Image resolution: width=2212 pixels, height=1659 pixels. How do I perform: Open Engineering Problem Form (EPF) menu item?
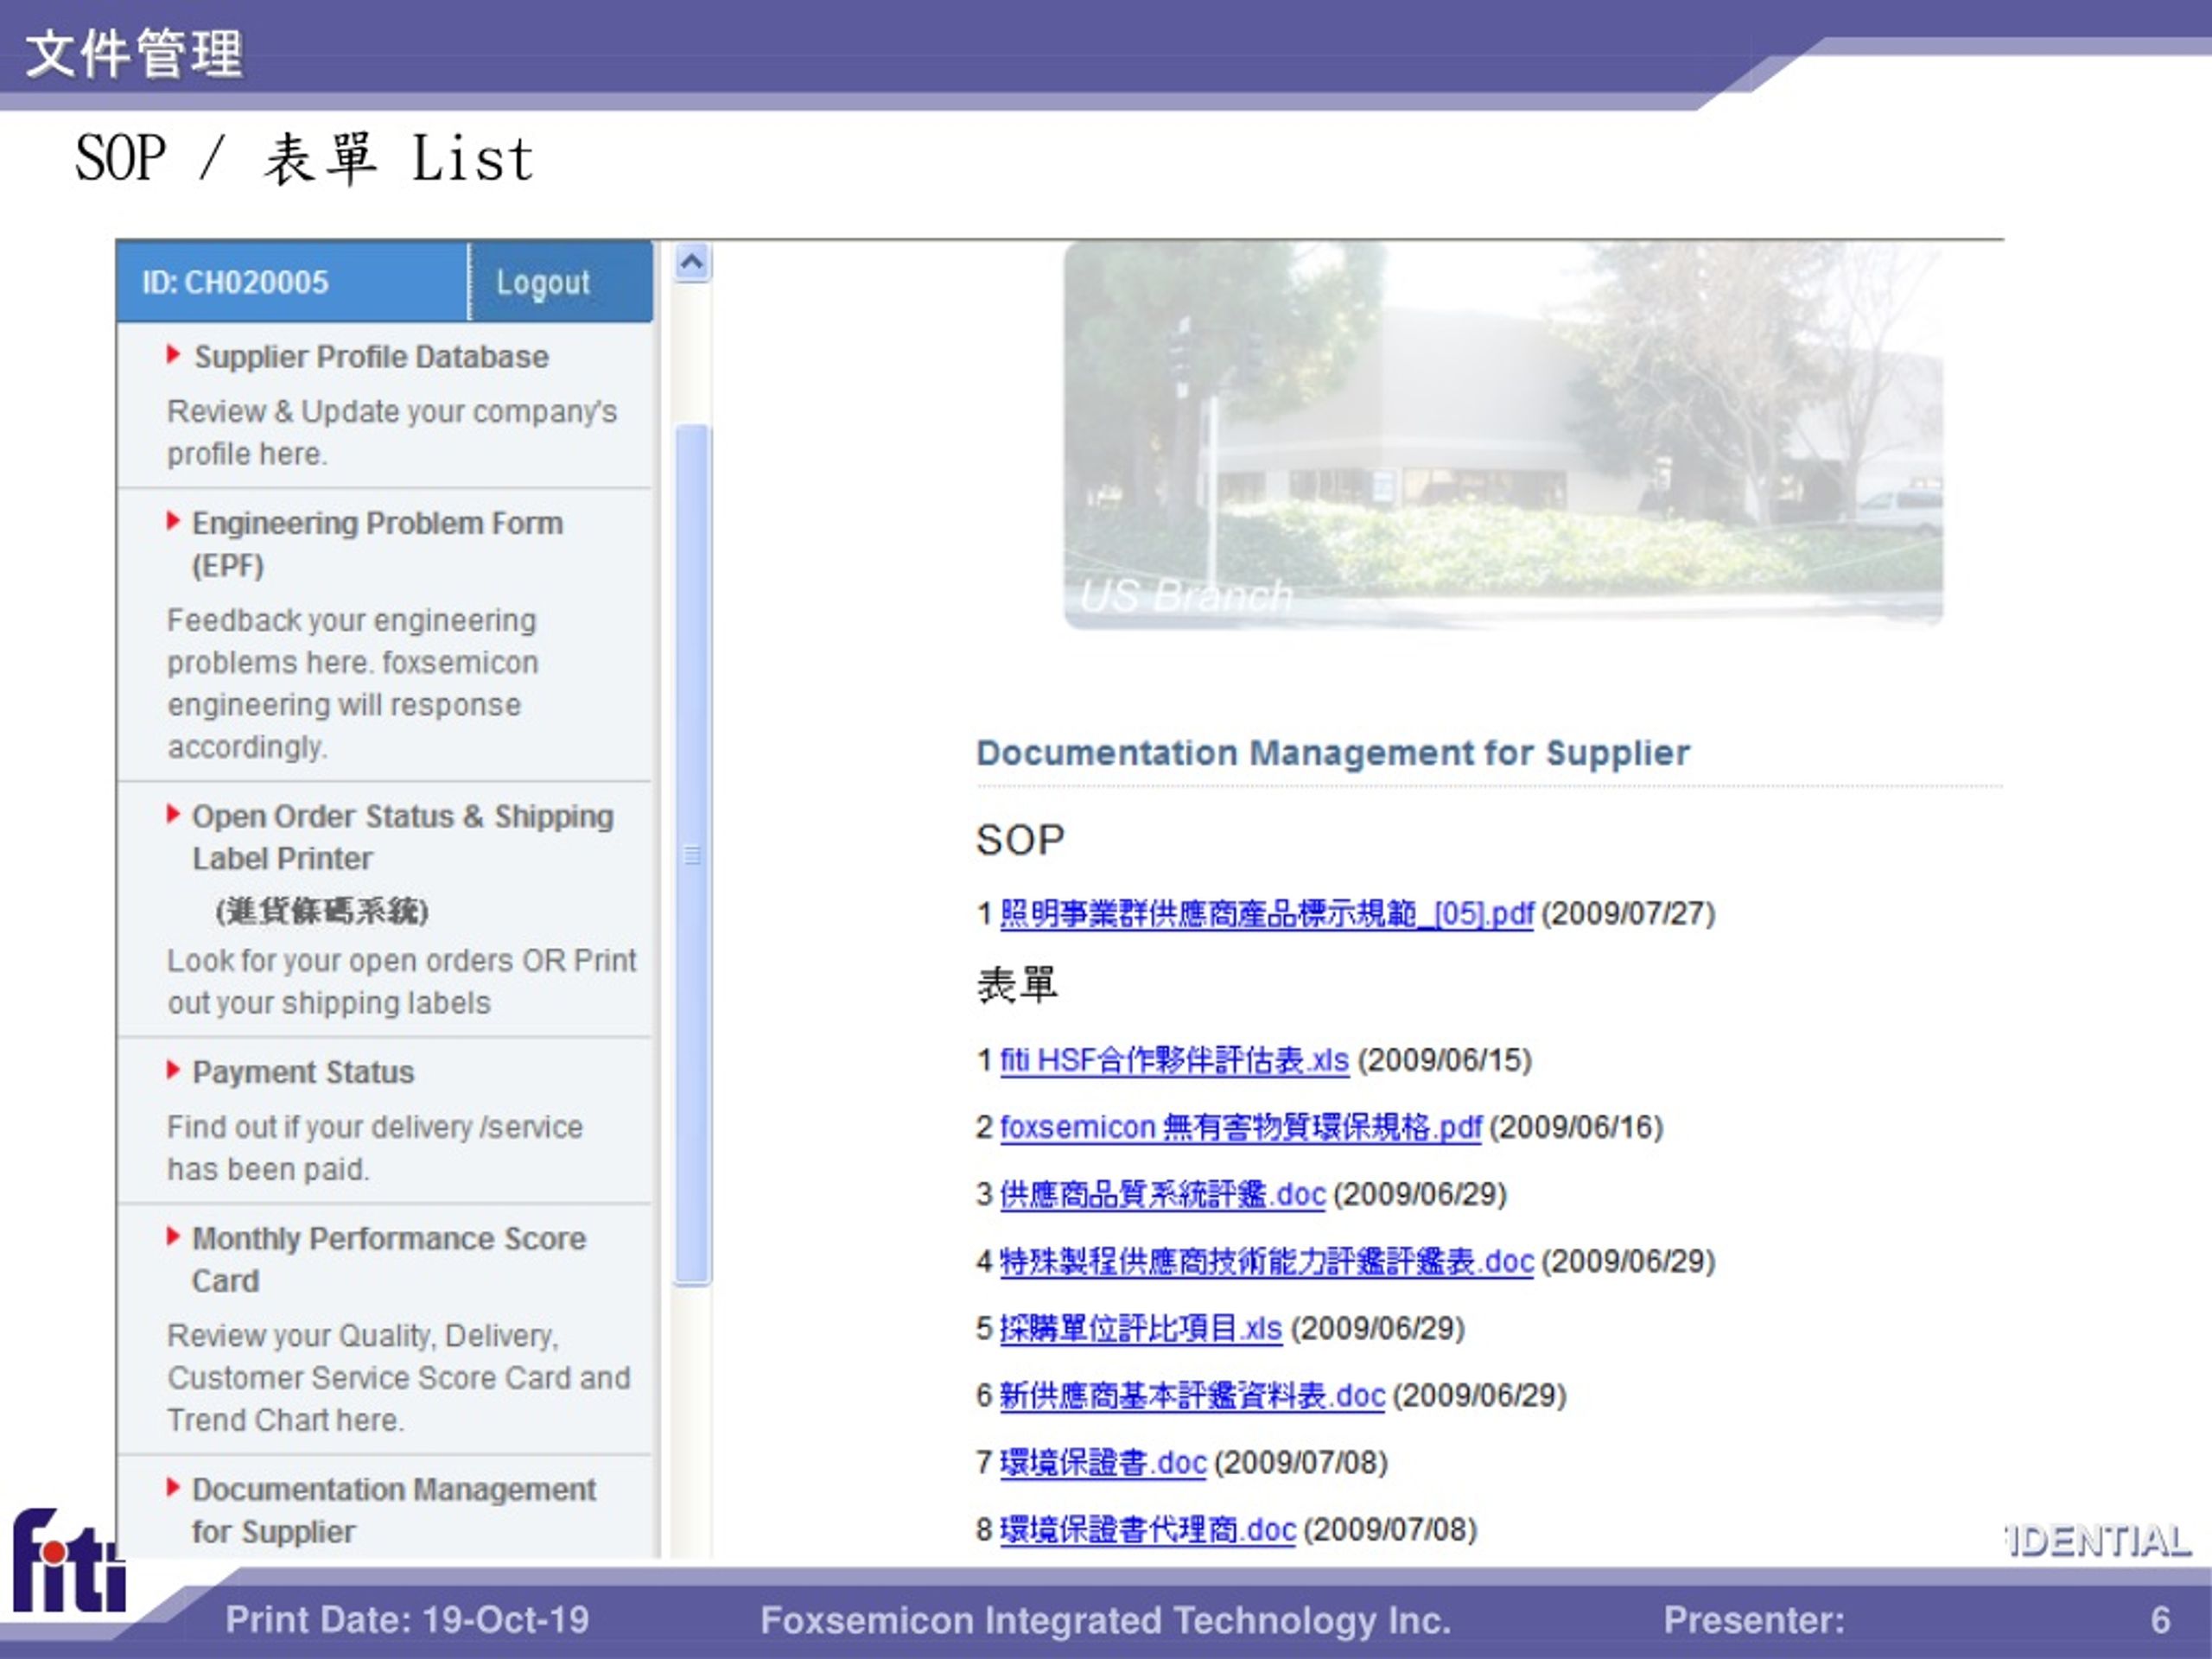point(377,544)
